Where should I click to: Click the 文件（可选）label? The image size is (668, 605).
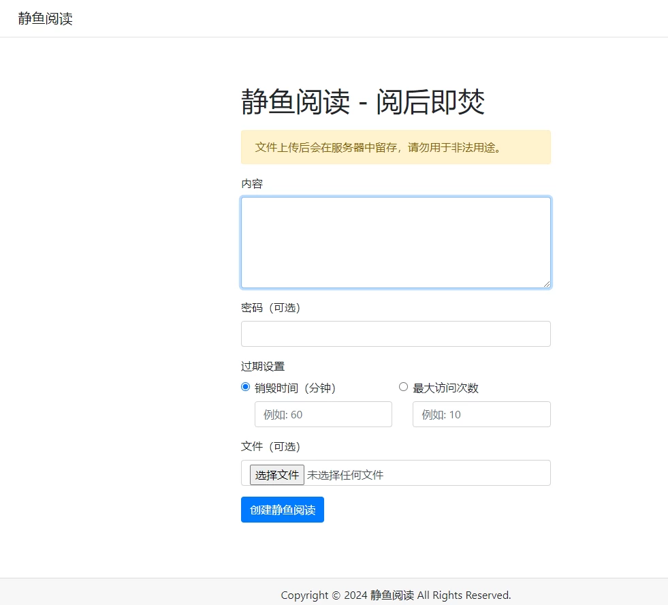point(270,447)
